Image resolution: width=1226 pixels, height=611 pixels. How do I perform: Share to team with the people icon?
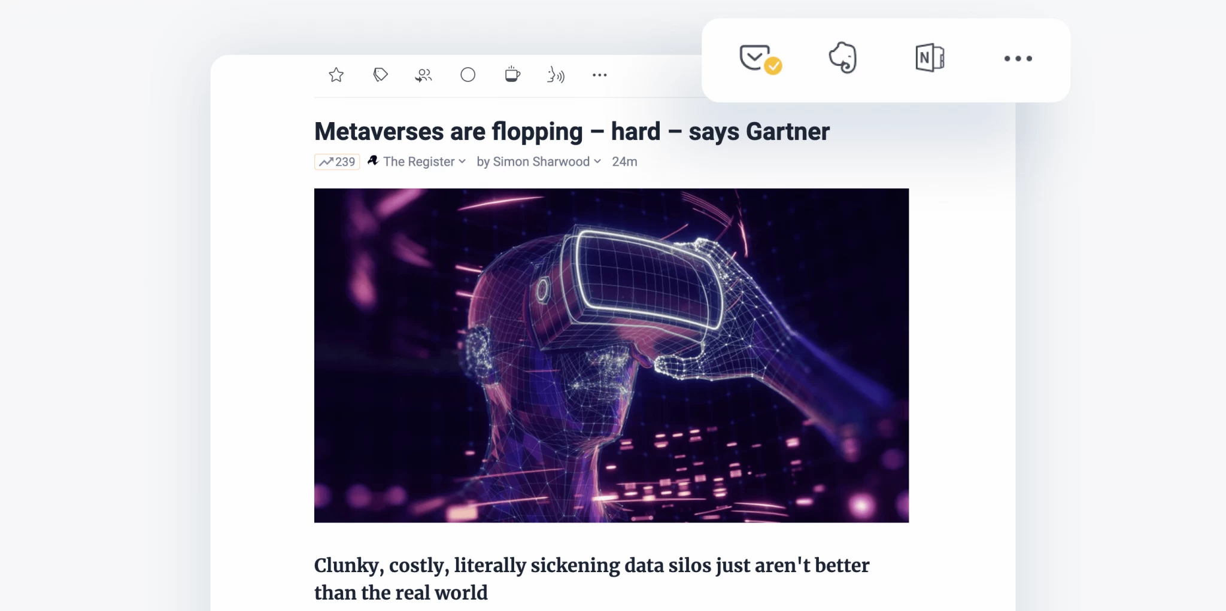point(423,75)
